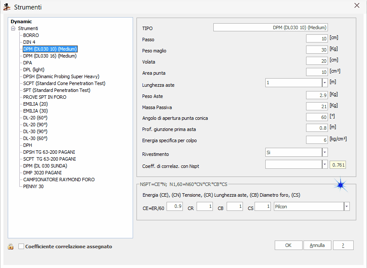This screenshot has height=268, width=367.
Task: Open help with the ? button
Action: pyautogui.click(x=343, y=245)
